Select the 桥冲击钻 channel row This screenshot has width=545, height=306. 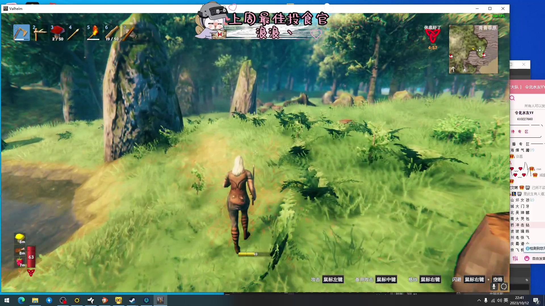point(527,225)
